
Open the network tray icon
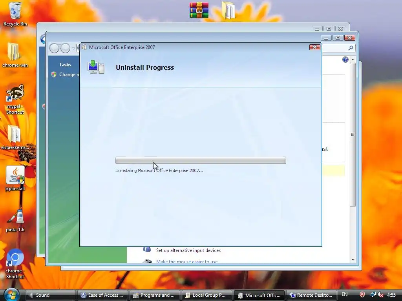[x=373, y=295]
